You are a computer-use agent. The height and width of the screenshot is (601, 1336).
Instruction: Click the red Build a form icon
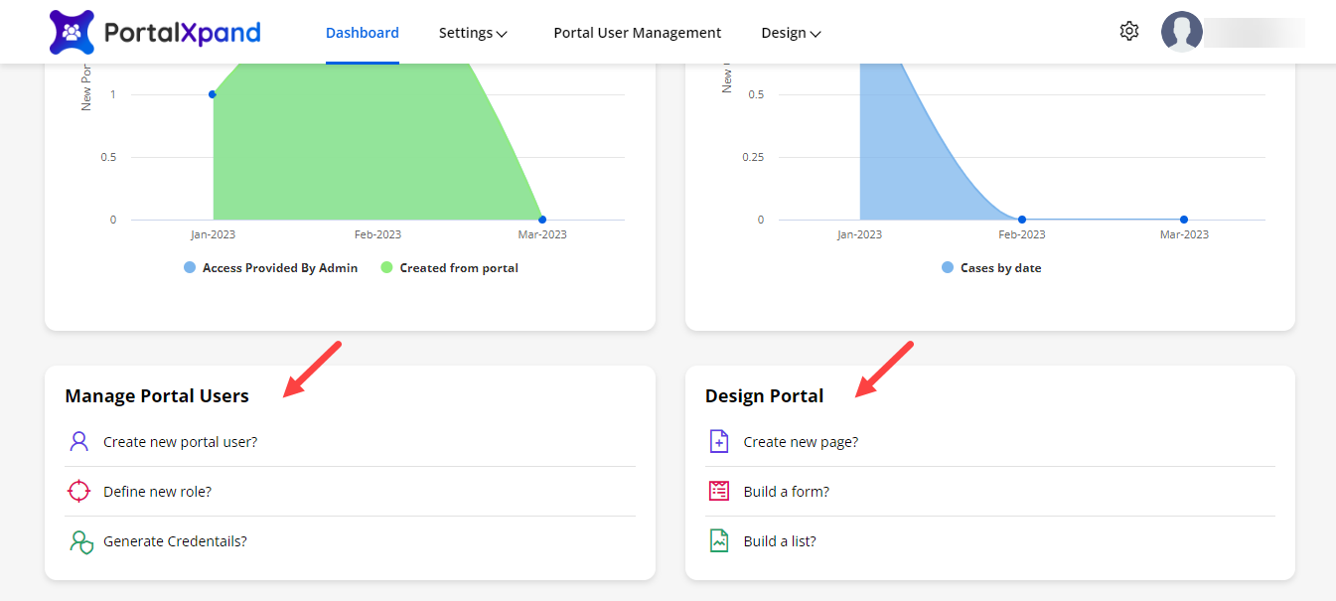(719, 492)
